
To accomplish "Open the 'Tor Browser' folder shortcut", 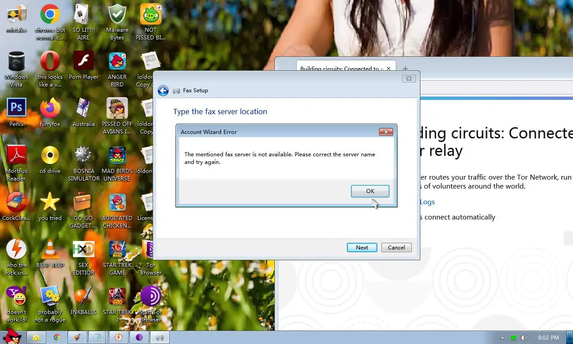I will pyautogui.click(x=151, y=257).
